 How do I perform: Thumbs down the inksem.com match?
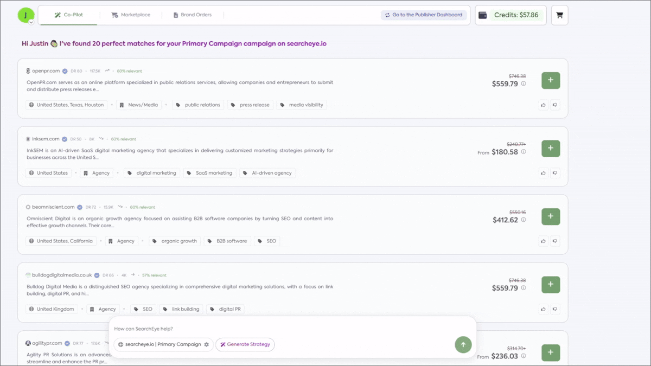554,173
